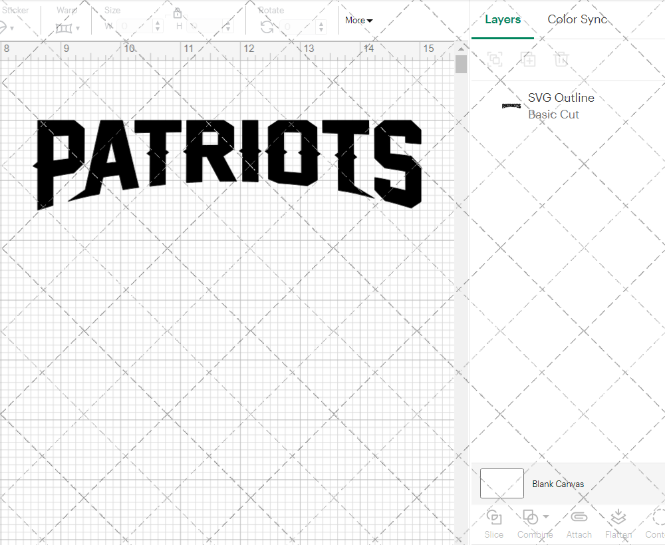Click the Blank Canvas color swatch

point(502,484)
